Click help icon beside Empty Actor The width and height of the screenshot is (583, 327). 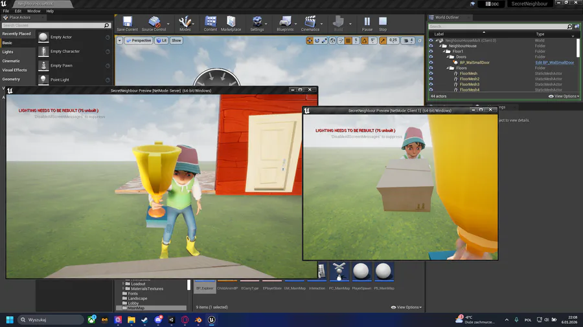[108, 37]
